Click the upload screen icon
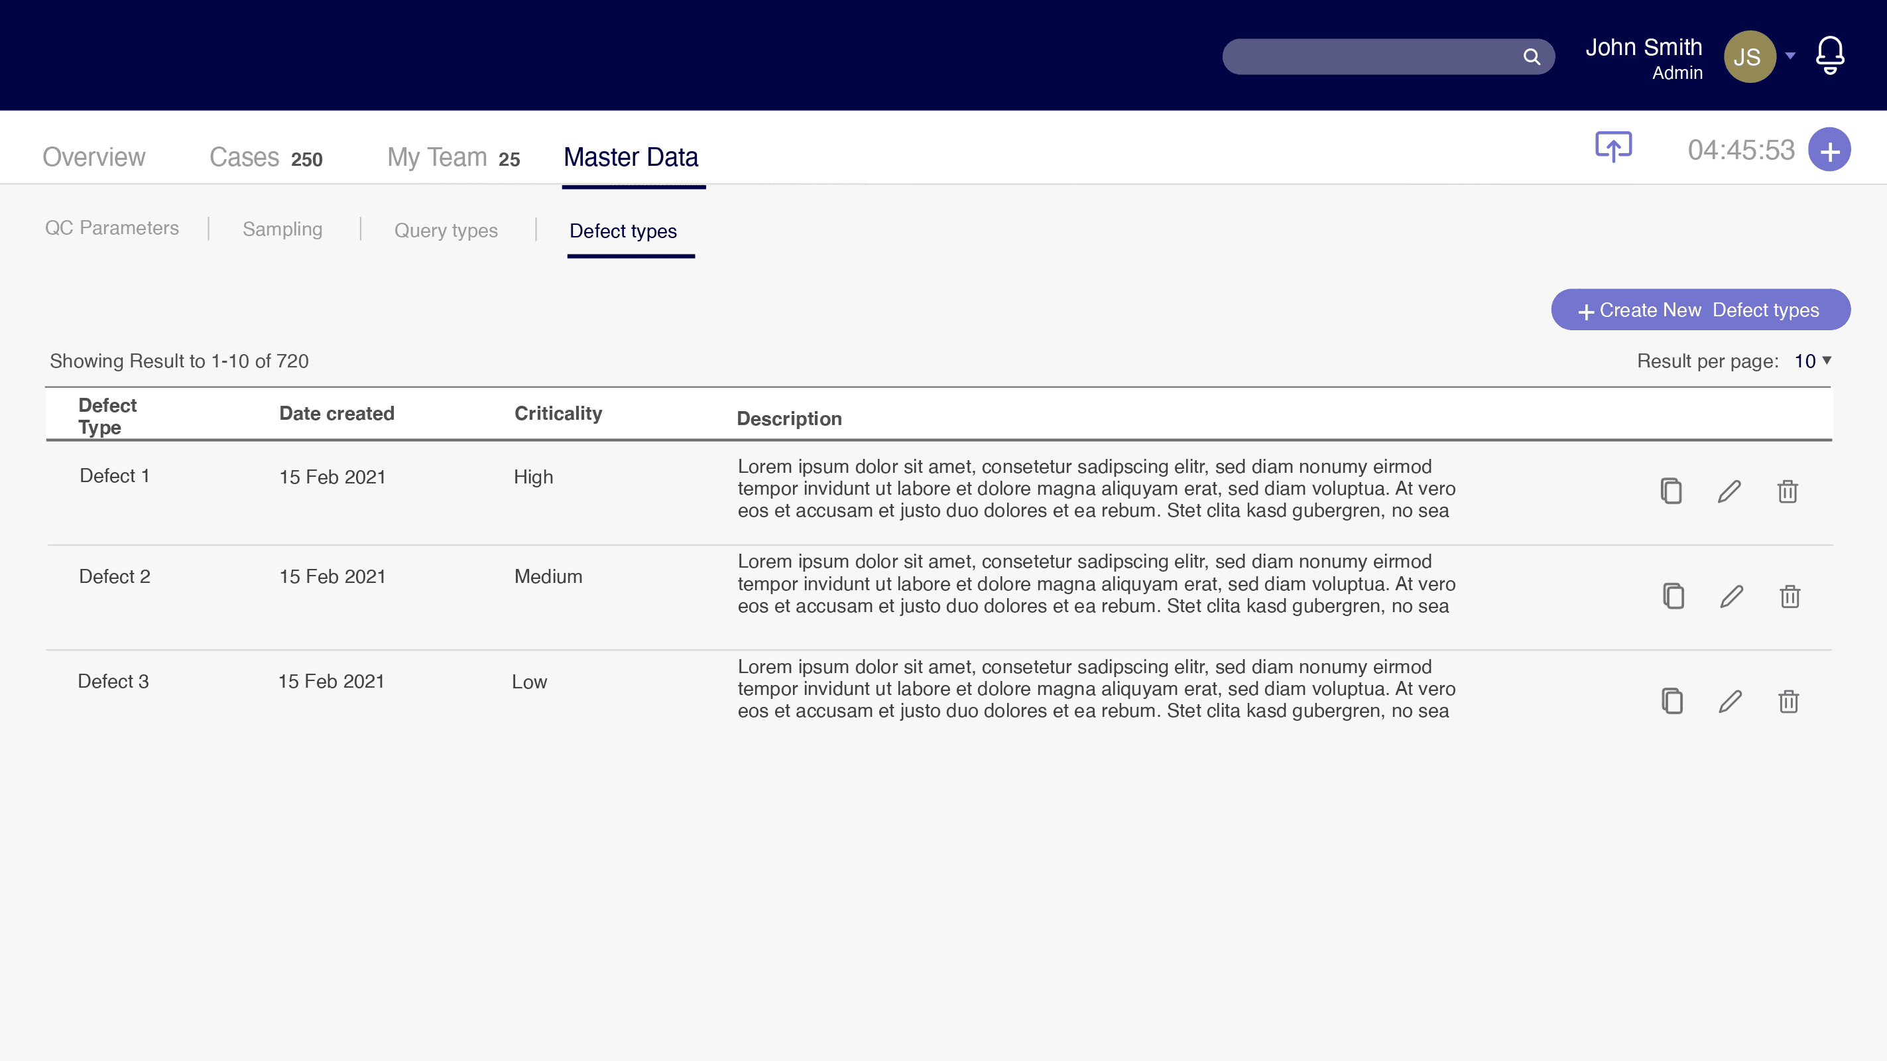Image resolution: width=1887 pixels, height=1061 pixels. click(1613, 147)
